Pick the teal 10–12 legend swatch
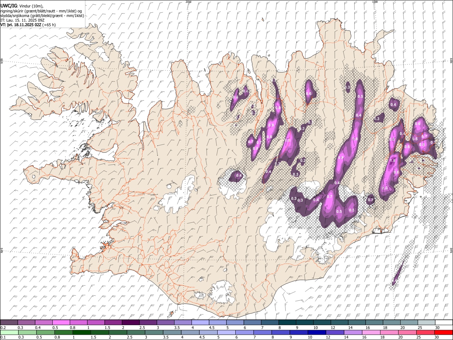 coord(322,323)
